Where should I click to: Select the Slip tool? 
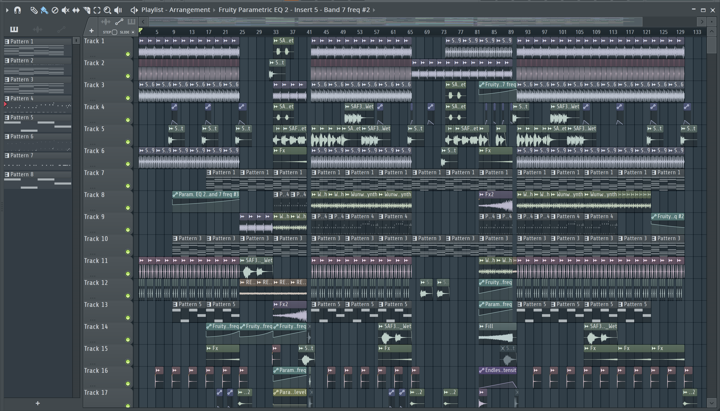tap(76, 10)
